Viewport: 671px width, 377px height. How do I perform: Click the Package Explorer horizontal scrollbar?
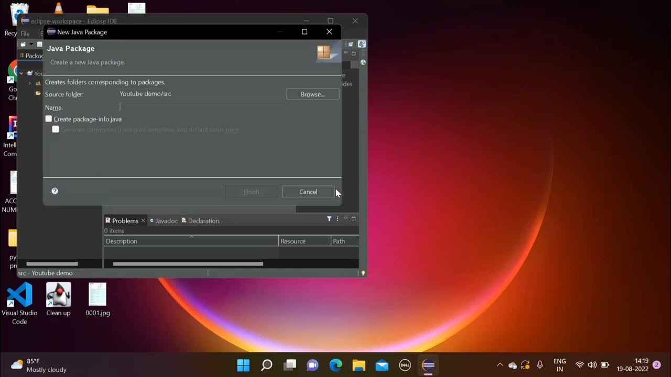pos(52,264)
